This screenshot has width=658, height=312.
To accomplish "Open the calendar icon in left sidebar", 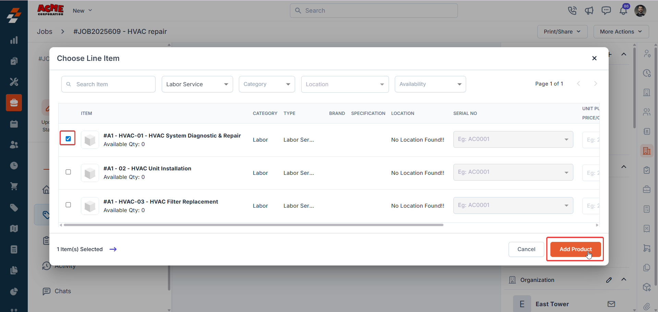I will click(14, 124).
